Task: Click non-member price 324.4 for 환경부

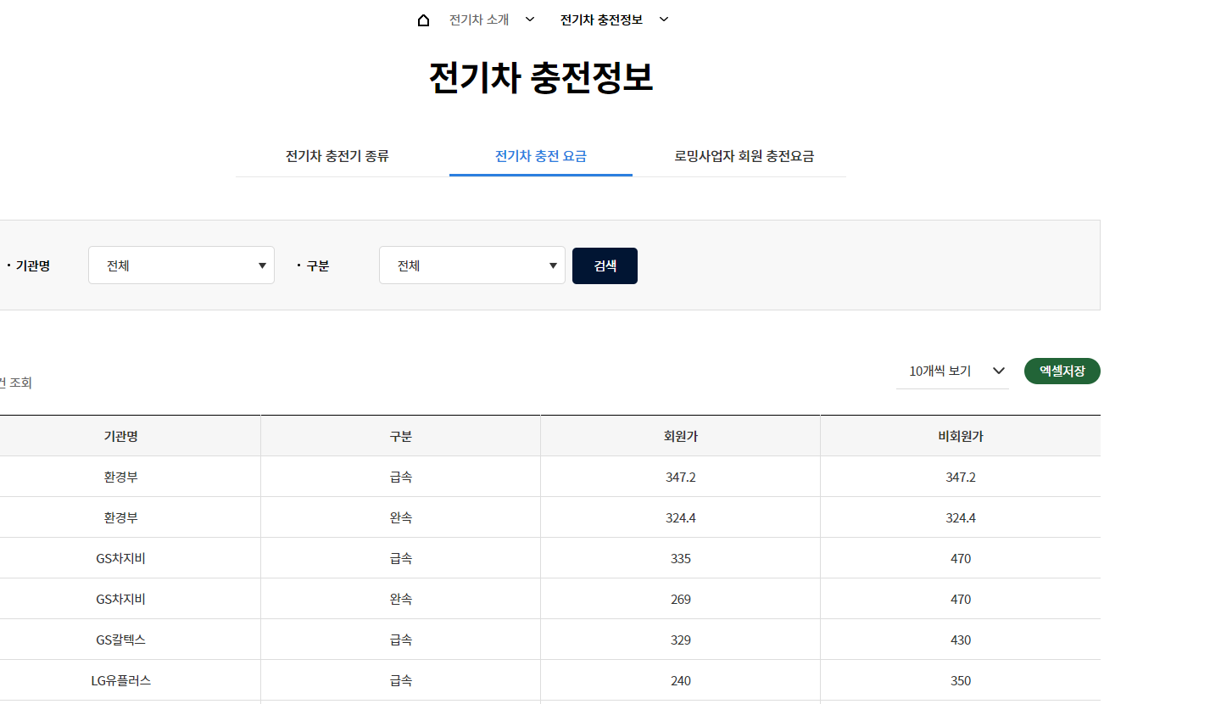Action: [x=961, y=517]
